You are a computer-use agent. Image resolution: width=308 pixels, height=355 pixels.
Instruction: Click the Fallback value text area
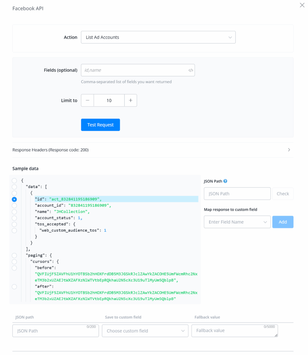pos(234,331)
